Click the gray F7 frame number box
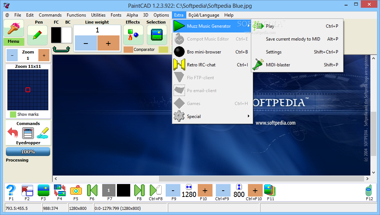This screenshot has width=380, height=215. (109, 190)
